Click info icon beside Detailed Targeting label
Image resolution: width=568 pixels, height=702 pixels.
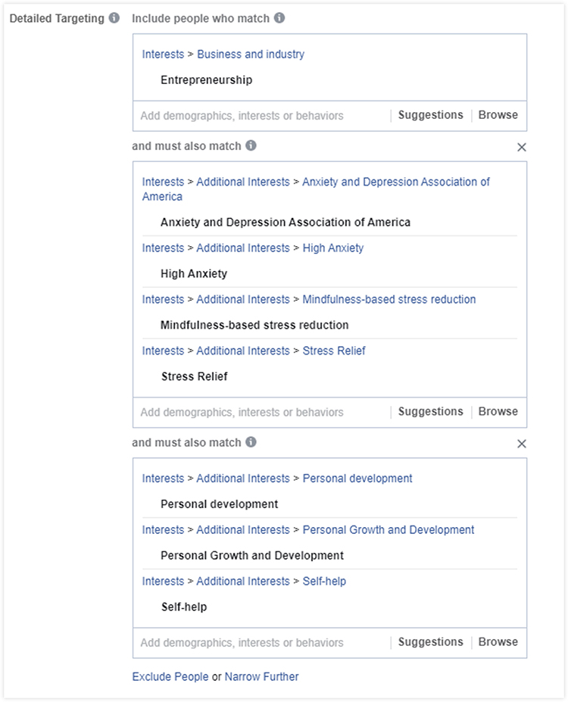(x=114, y=18)
